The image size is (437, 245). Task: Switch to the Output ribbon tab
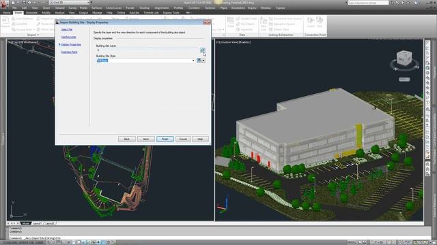(83, 13)
